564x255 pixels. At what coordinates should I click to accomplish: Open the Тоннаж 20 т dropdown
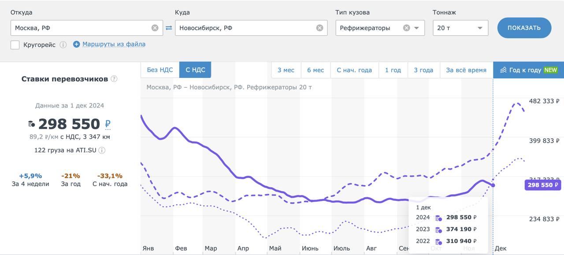pyautogui.click(x=460, y=28)
